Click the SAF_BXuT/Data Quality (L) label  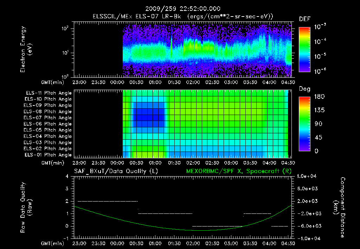(116, 171)
